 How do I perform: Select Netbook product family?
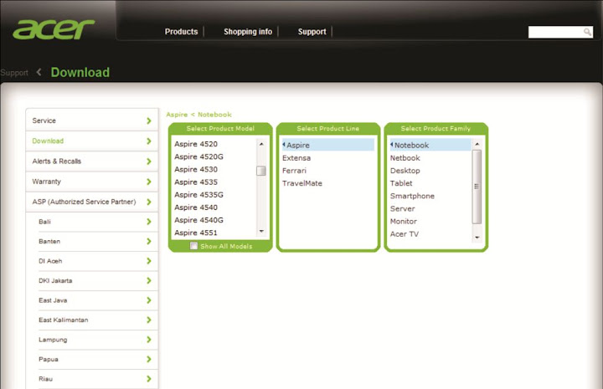coord(405,158)
